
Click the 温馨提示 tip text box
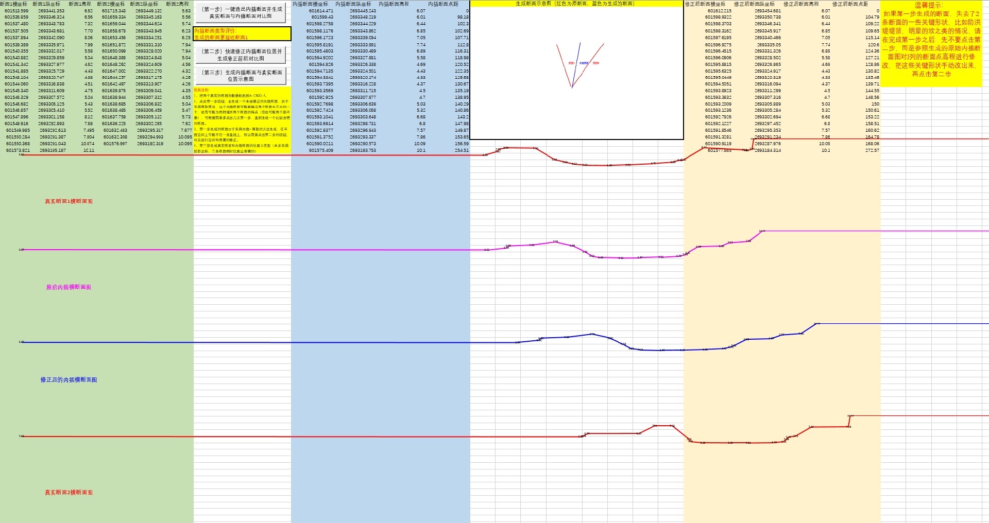(x=931, y=43)
